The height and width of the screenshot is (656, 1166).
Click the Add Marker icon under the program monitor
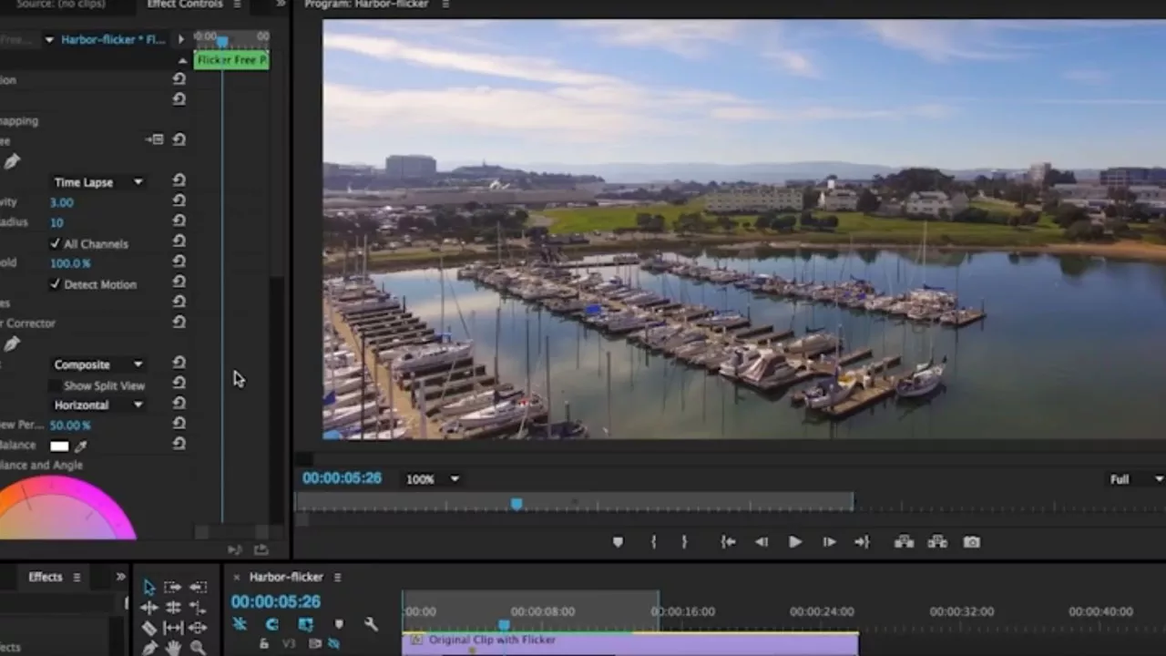(619, 542)
